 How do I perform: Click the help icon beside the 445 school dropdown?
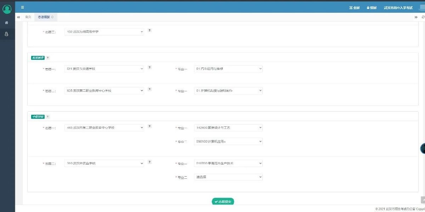click(x=149, y=126)
